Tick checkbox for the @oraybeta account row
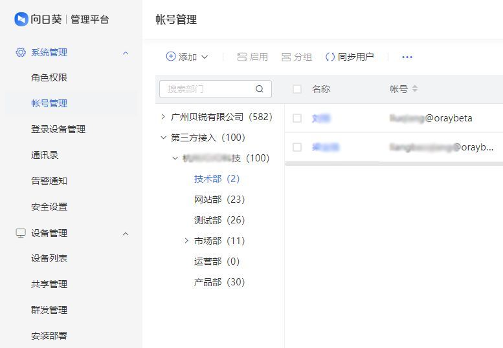 [x=297, y=118]
